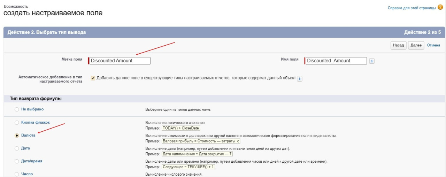Click info icon next to Имя поля field
This screenshot has width=446, height=177.
[x=371, y=61]
